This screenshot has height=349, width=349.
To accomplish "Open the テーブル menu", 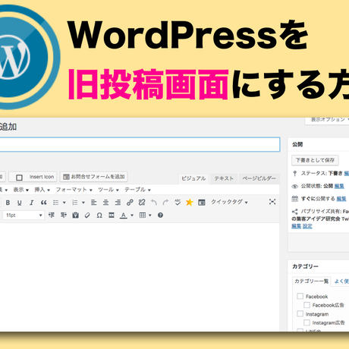I will (x=137, y=190).
